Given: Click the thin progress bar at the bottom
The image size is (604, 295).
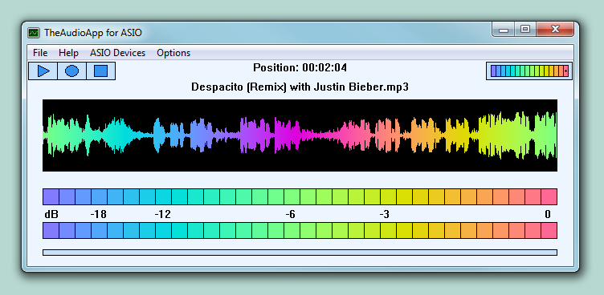Looking at the screenshot, I should click(x=300, y=253).
